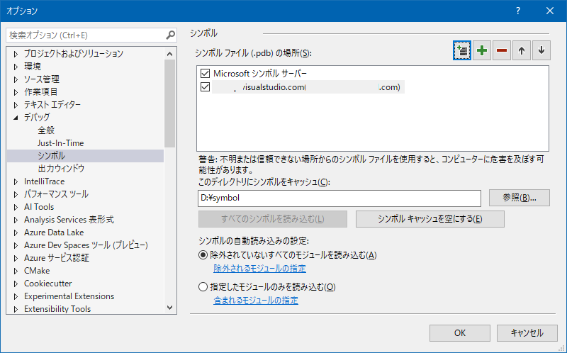Screen dimensions: 567x353
Task: Expand the Azure Data Lake node
Action: 16,232
